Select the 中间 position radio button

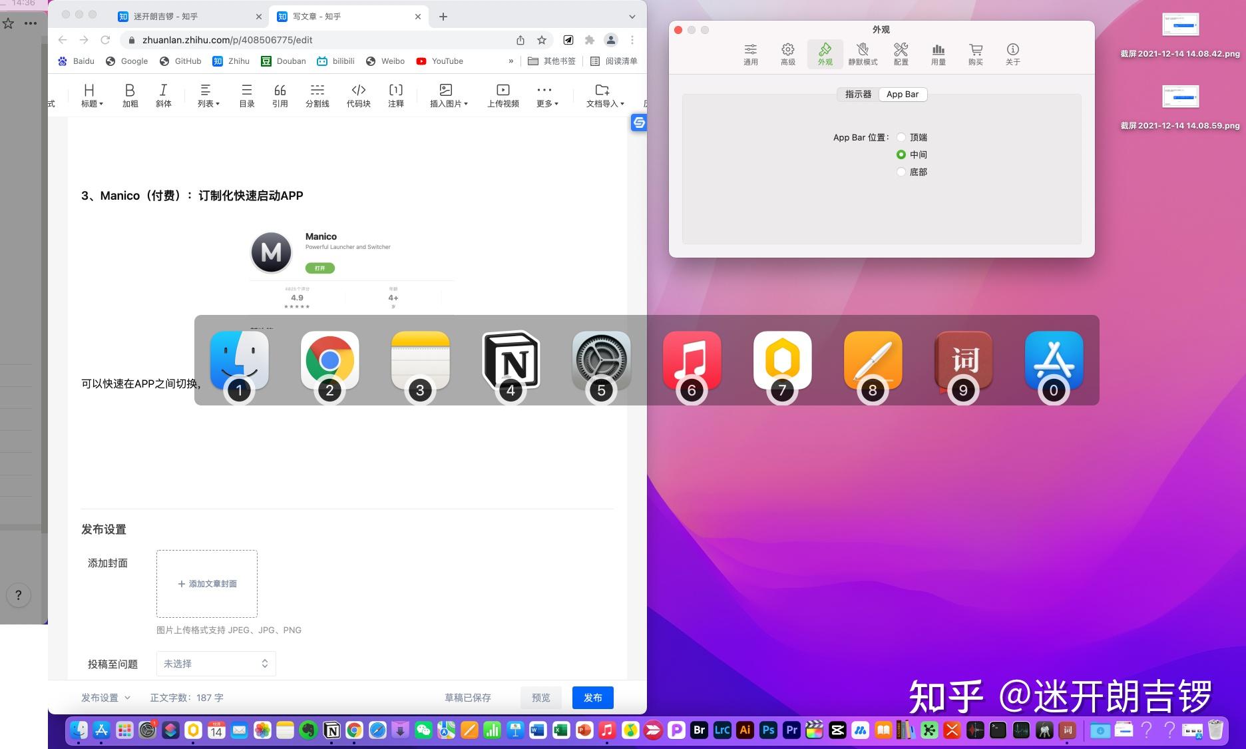coord(902,154)
